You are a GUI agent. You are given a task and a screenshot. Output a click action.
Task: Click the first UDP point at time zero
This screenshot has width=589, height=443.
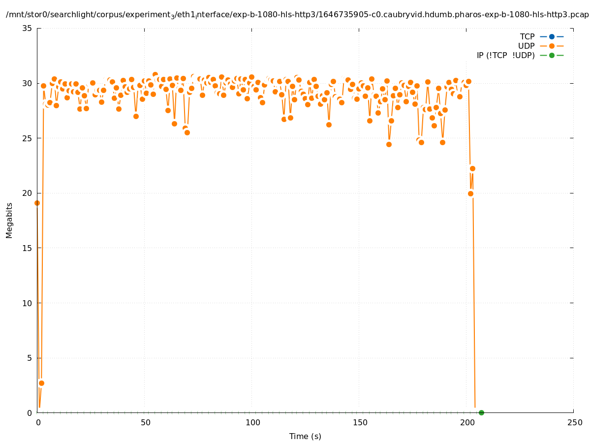37,203
